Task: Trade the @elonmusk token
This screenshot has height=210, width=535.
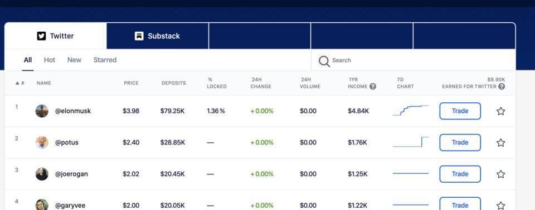Action: [x=460, y=111]
